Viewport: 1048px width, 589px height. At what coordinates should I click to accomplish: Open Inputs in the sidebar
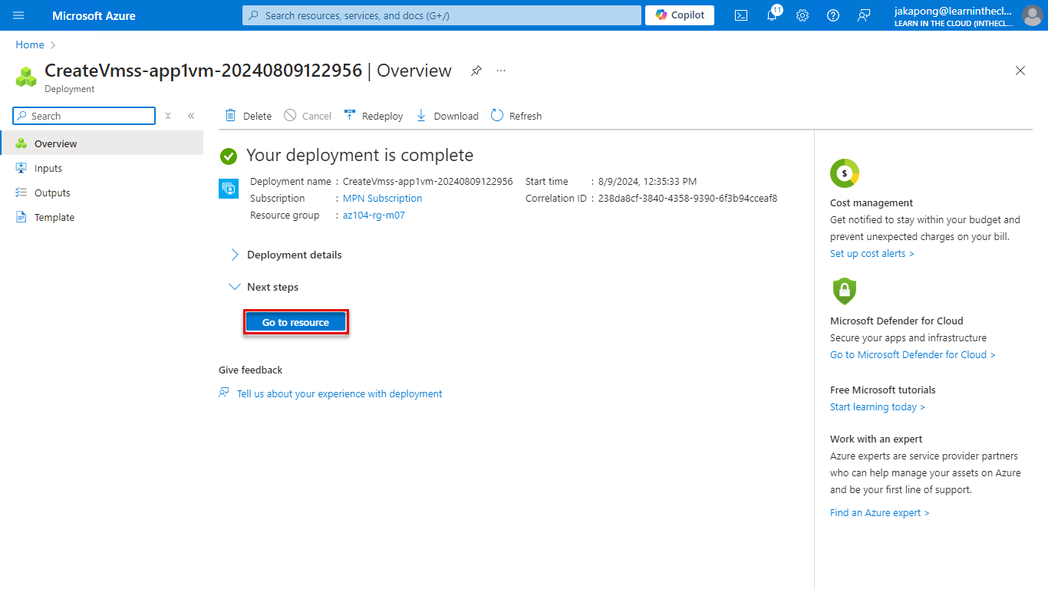[101, 168]
